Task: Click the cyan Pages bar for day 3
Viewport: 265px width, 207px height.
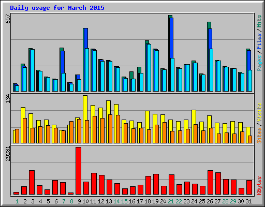Action: [33, 70]
